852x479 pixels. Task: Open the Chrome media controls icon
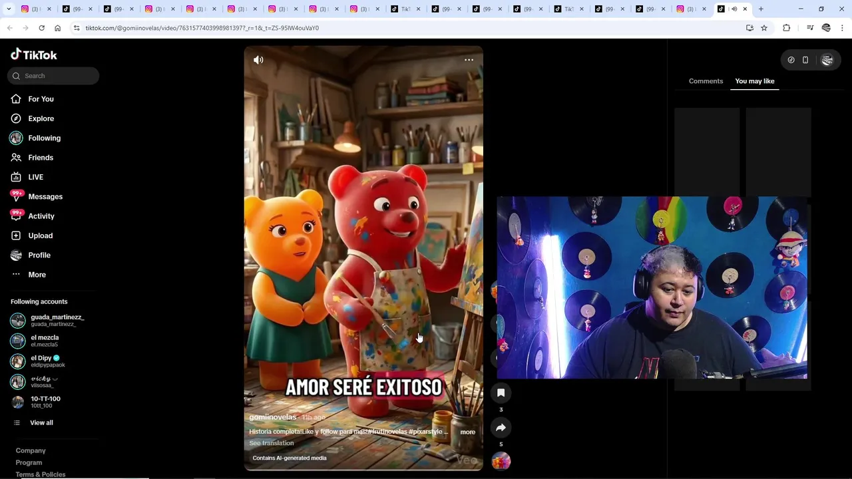pyautogui.click(x=810, y=28)
